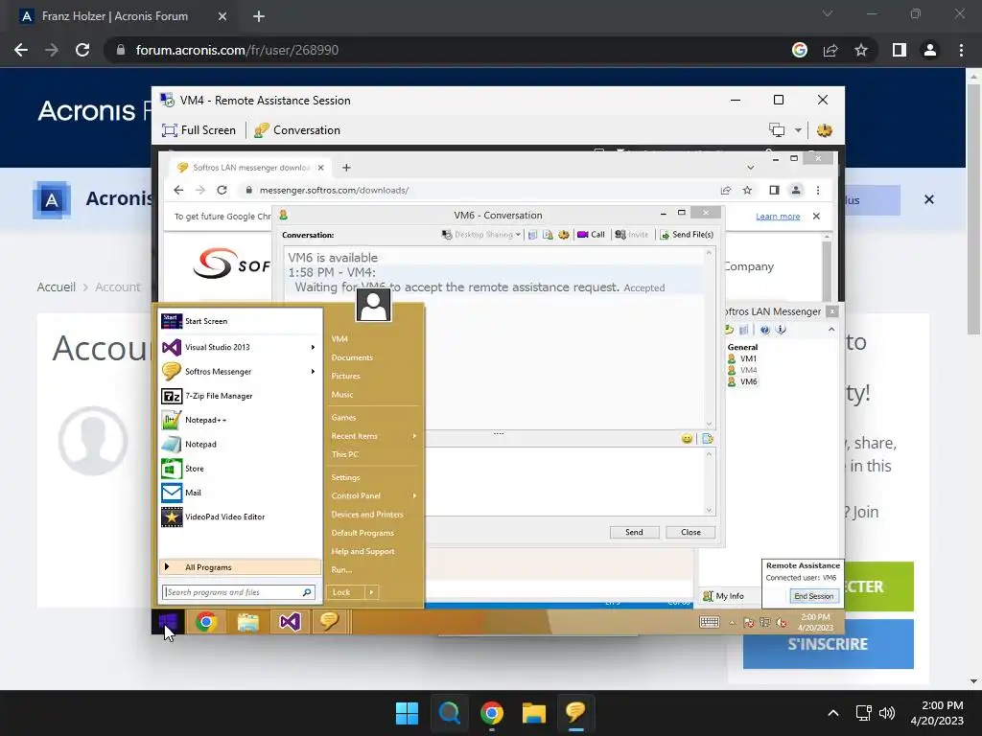Click the Send button in conversation
This screenshot has width=982, height=736.
(x=634, y=532)
